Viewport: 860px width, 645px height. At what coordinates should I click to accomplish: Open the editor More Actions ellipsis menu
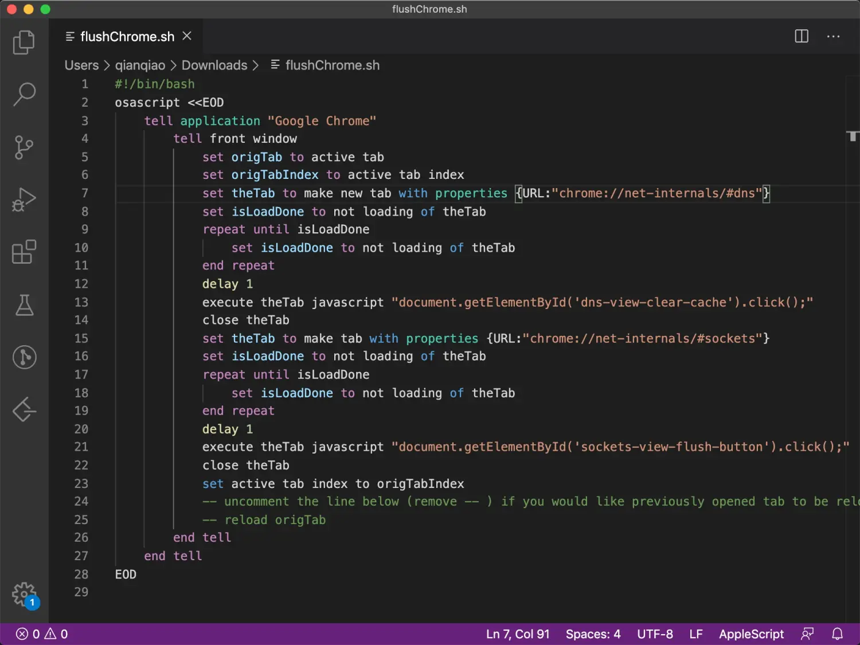[833, 36]
